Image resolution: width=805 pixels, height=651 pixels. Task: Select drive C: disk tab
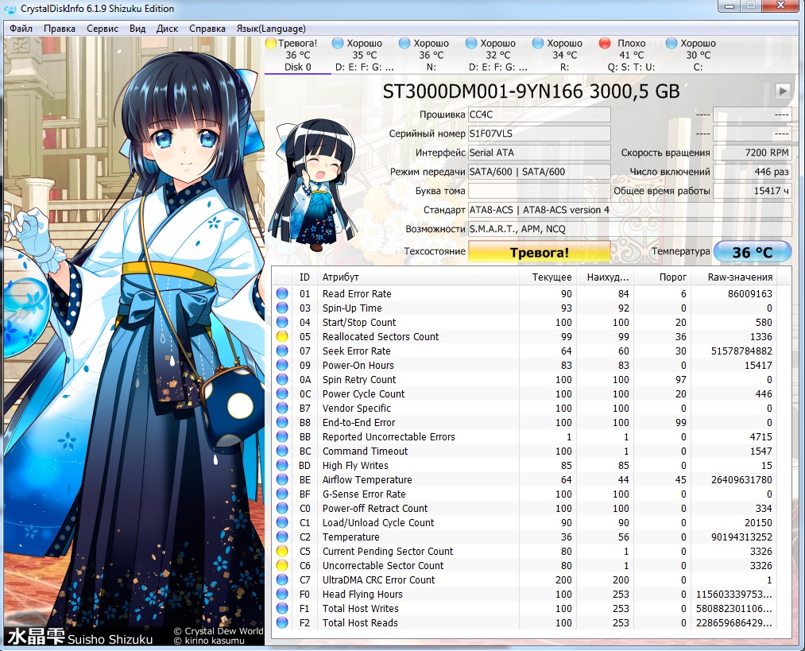699,55
